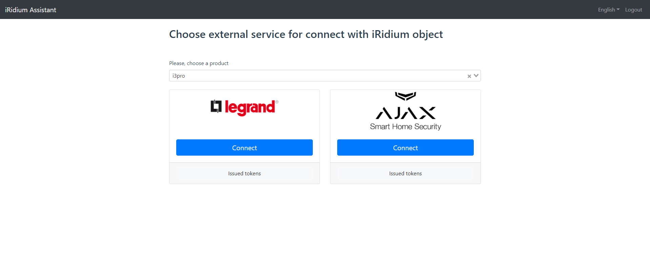The image size is (650, 257).
Task: Click the i3pro selected value text
Action: click(179, 76)
